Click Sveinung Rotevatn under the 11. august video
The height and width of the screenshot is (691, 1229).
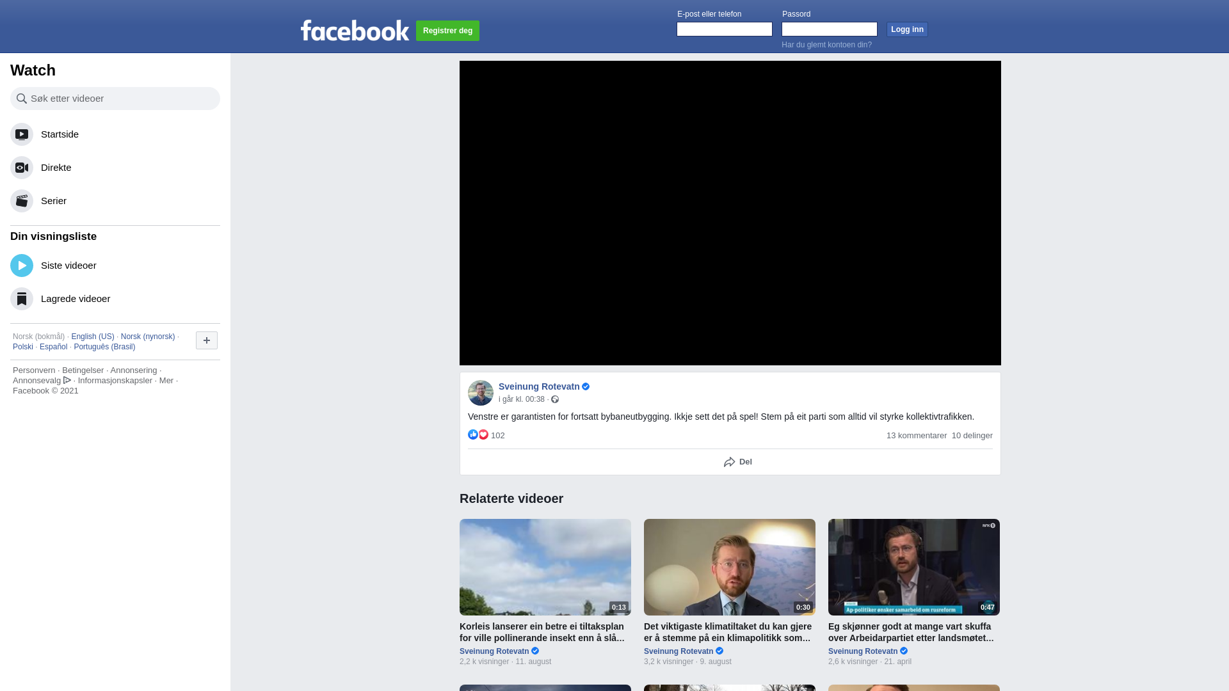pos(494,651)
